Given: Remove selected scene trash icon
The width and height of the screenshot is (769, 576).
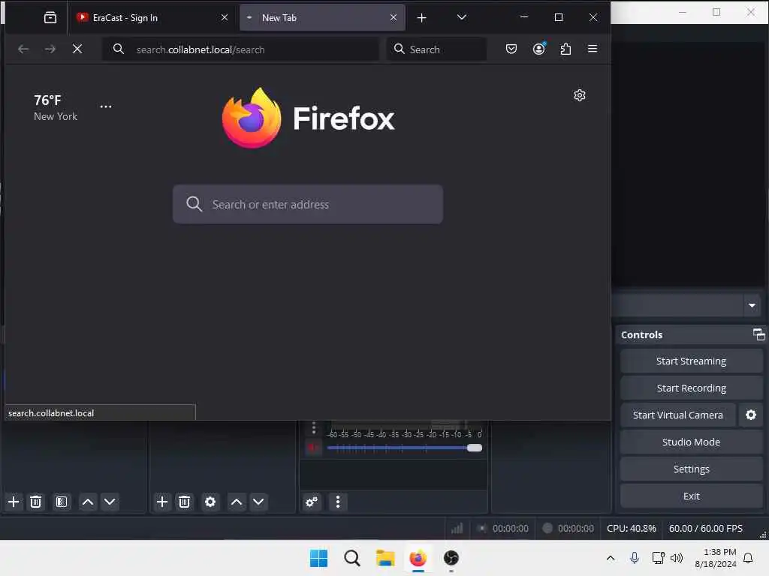Looking at the screenshot, I should point(36,502).
